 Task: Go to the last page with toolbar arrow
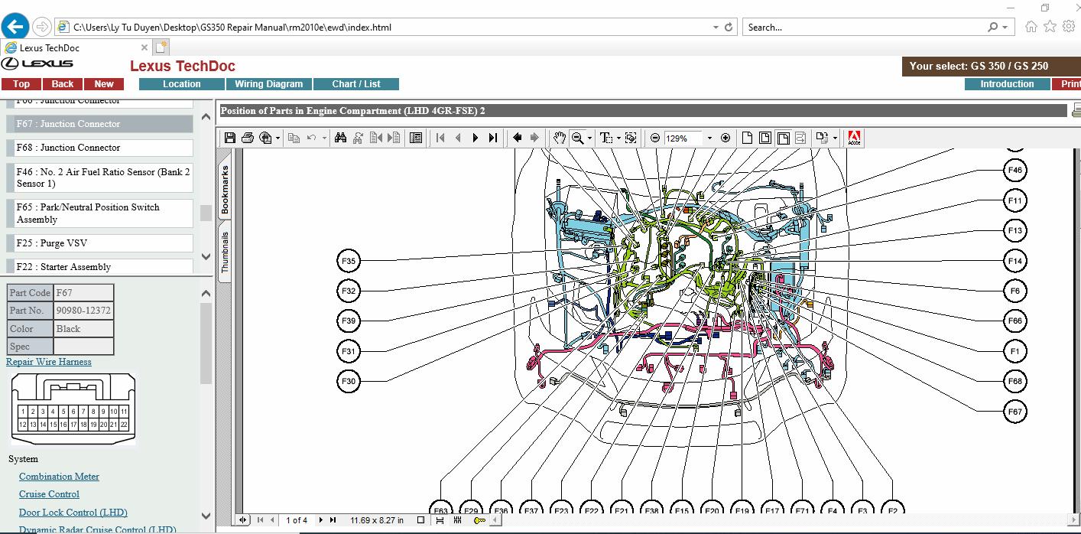[x=493, y=138]
